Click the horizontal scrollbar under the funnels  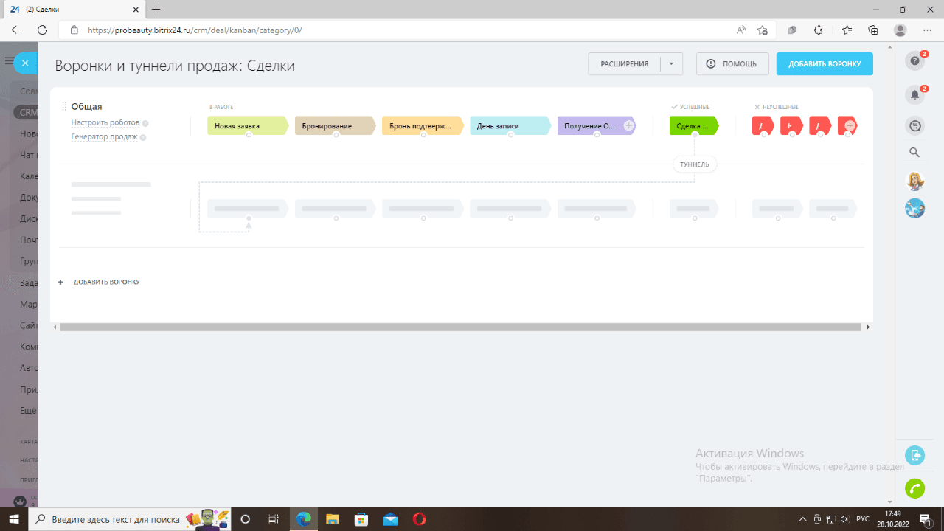tap(460, 327)
